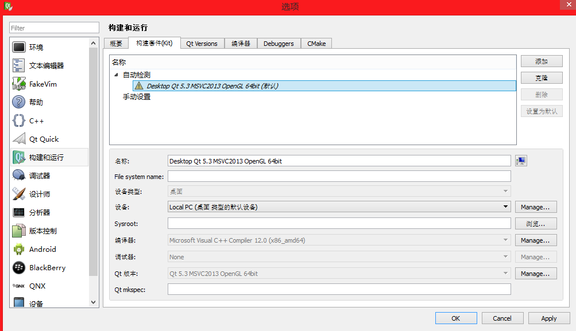Click the Apply button

[549, 318]
